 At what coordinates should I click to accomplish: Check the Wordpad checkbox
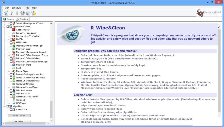click(x=11, y=100)
